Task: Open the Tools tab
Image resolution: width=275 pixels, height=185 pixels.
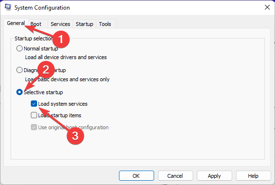Action: point(105,24)
